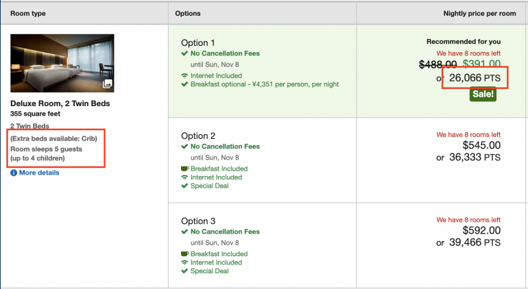Pick the $545.00 rate for Option 2
Image resolution: width=528 pixels, height=289 pixels.
pyautogui.click(x=481, y=145)
